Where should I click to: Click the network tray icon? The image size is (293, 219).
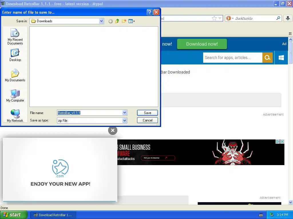tap(272, 215)
